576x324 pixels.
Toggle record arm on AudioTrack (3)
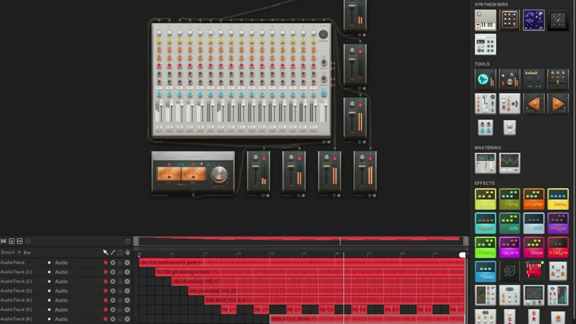pyautogui.click(x=106, y=291)
